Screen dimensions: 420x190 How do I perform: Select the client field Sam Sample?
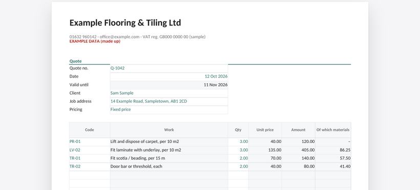click(x=169, y=93)
